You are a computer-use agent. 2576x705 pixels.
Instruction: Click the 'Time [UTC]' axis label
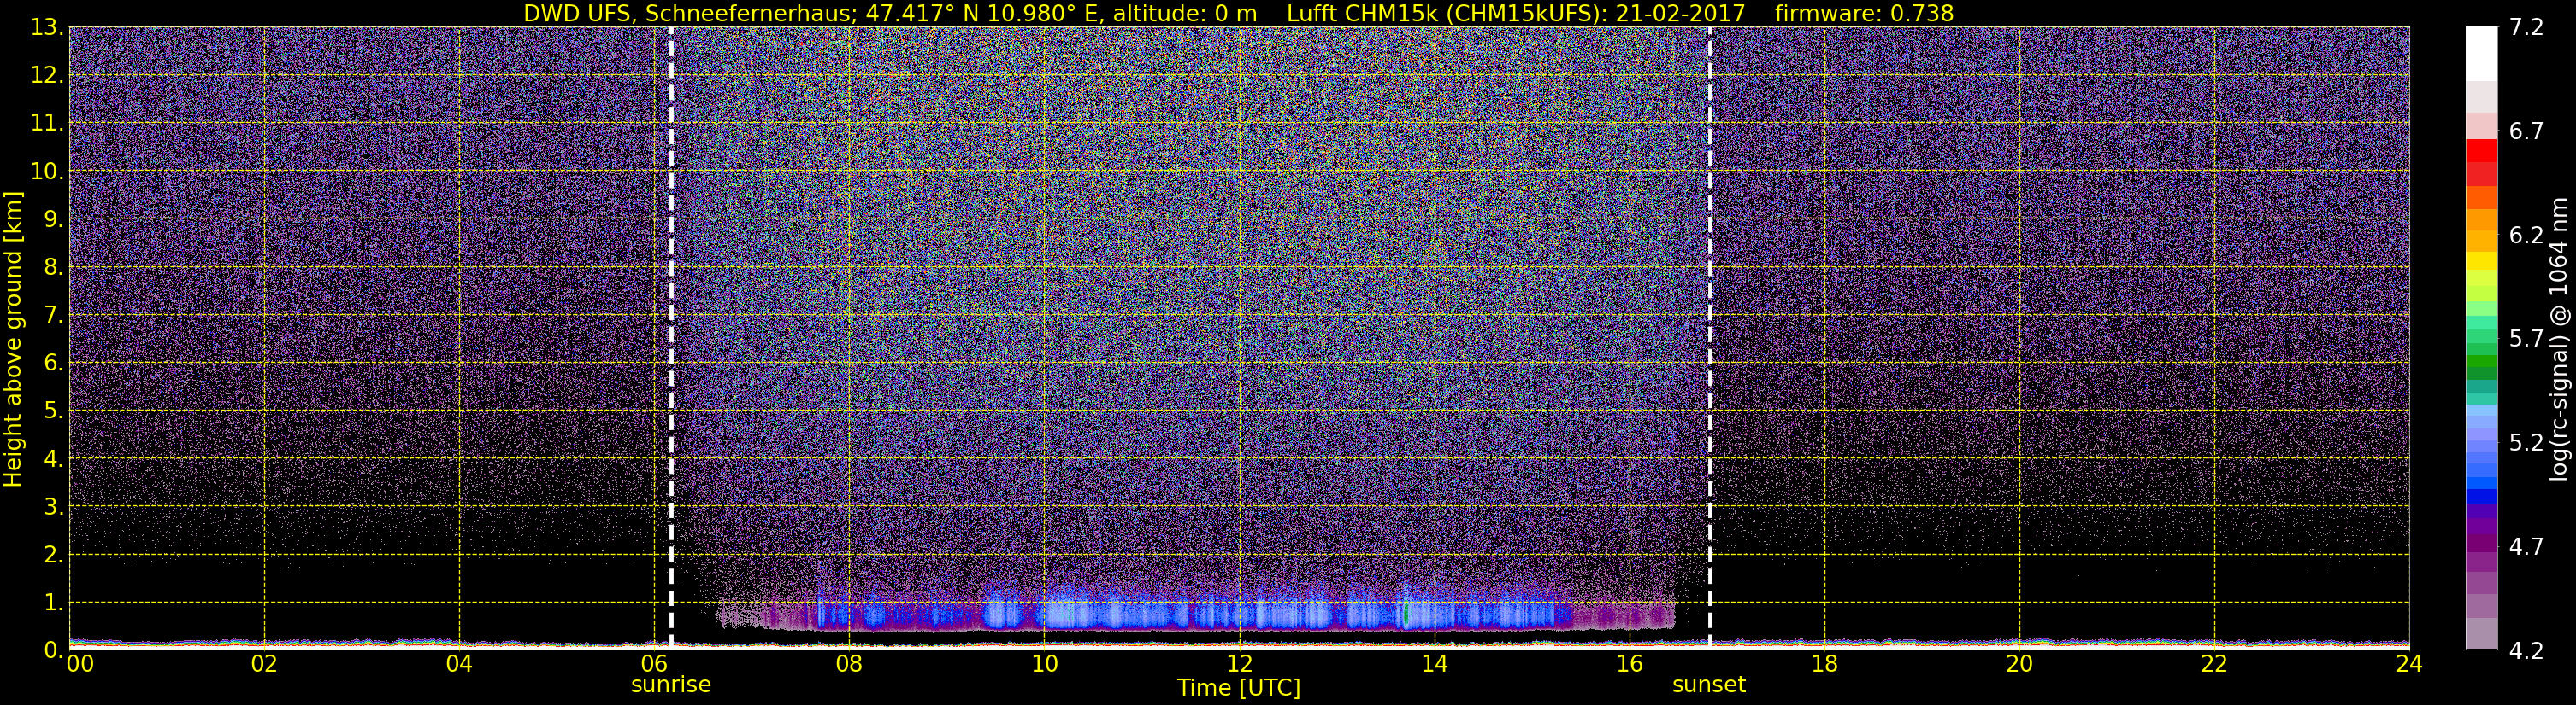(1239, 688)
